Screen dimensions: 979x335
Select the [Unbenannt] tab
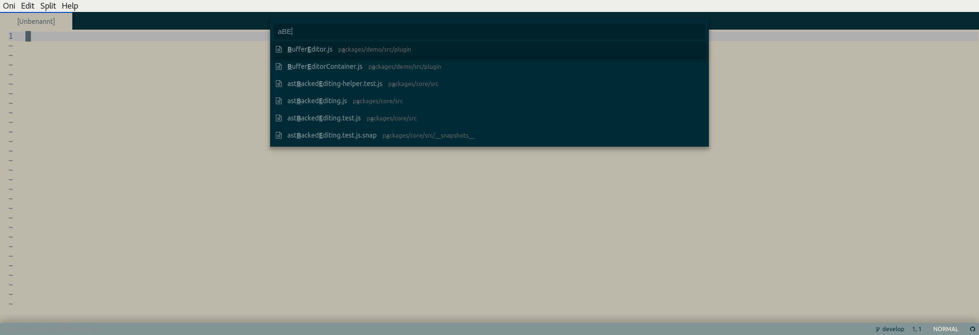[x=36, y=22]
